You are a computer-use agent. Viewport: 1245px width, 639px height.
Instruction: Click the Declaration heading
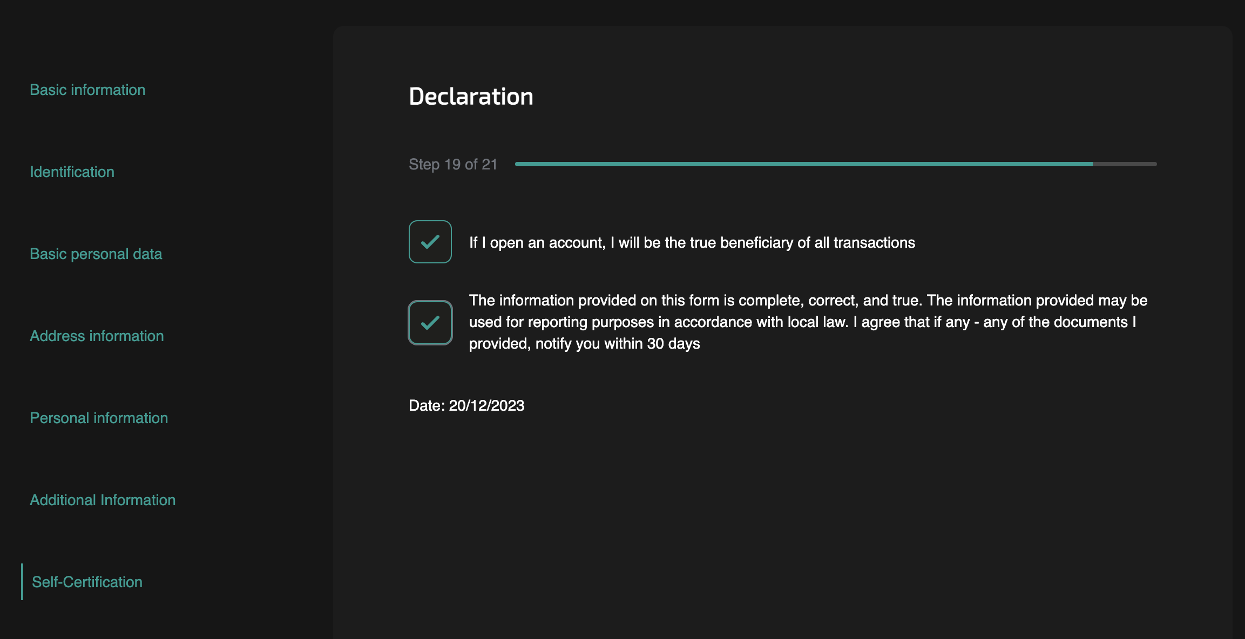(471, 97)
